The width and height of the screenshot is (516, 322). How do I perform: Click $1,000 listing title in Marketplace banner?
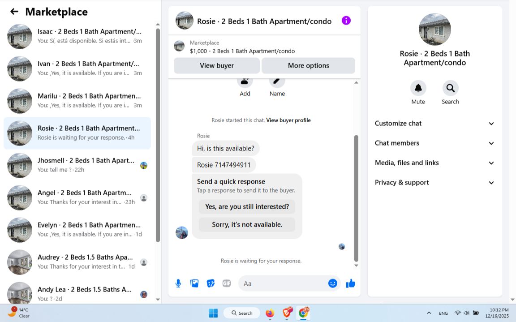coord(242,51)
